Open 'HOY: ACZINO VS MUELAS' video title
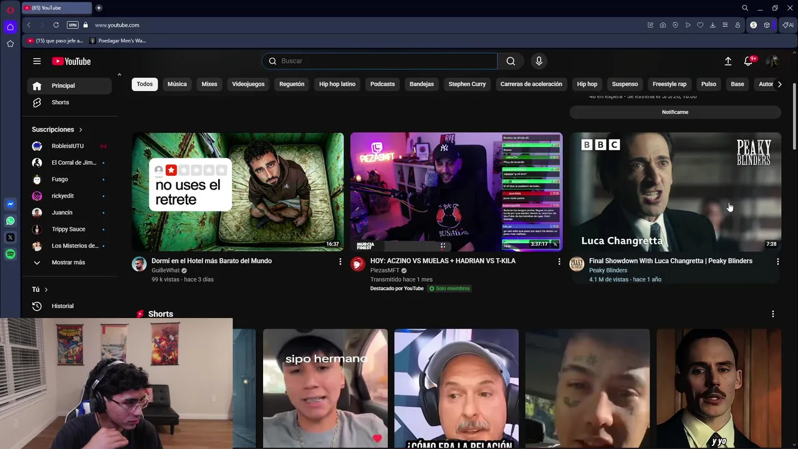798x449 pixels. tap(443, 261)
